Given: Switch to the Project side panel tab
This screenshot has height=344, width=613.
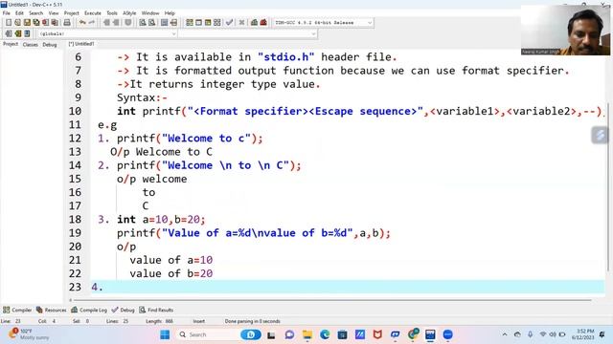Looking at the screenshot, I should pos(11,44).
